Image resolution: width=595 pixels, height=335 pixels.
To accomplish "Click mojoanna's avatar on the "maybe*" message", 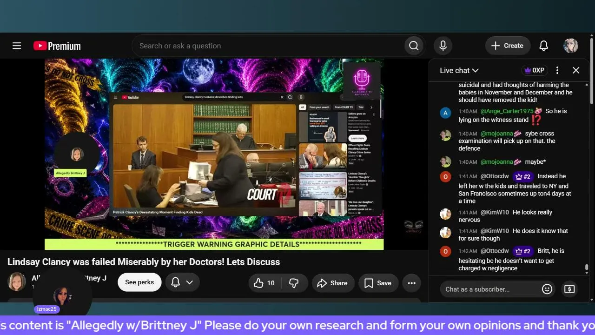I will [x=445, y=162].
